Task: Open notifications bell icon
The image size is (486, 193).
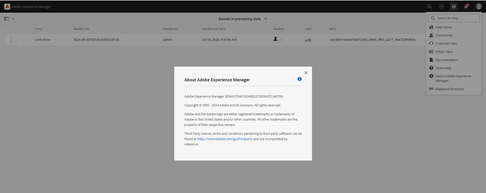Action: point(466,7)
